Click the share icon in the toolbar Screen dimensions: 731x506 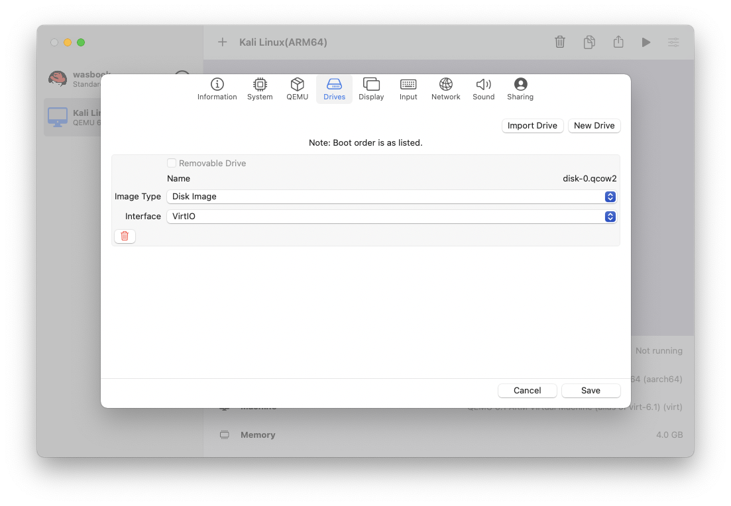(x=618, y=42)
